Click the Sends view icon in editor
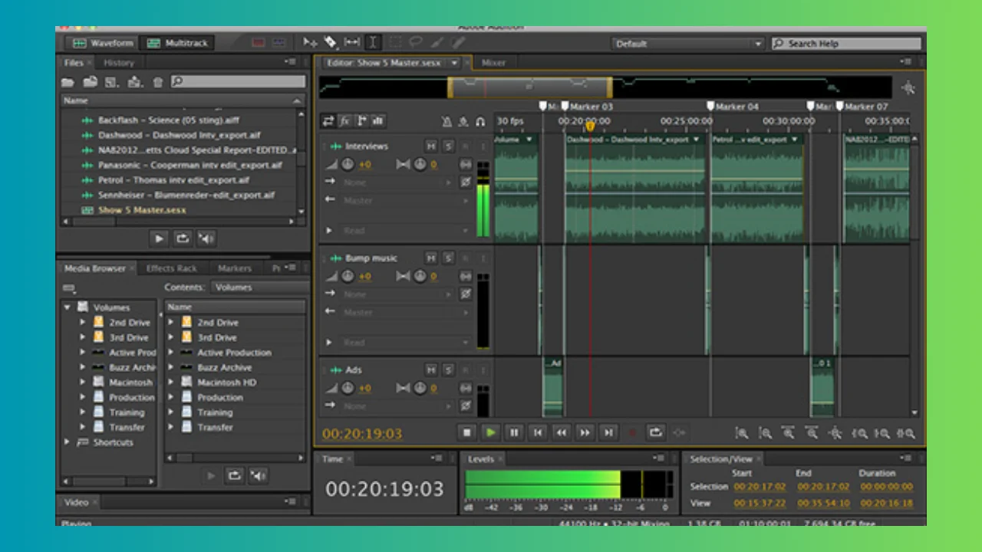Screen dimensions: 982x552 362,121
